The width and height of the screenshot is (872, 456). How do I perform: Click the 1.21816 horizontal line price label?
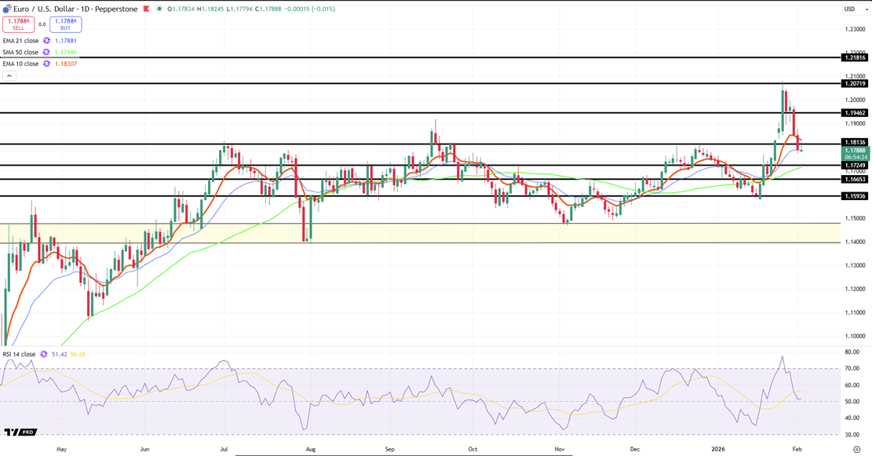coord(854,57)
